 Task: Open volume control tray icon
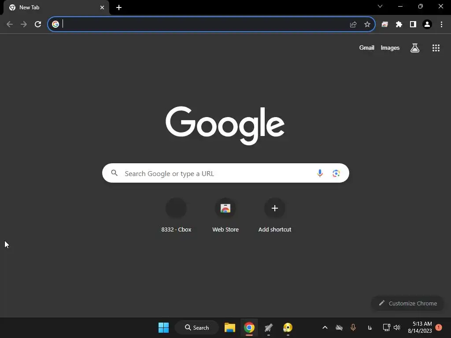point(397,327)
